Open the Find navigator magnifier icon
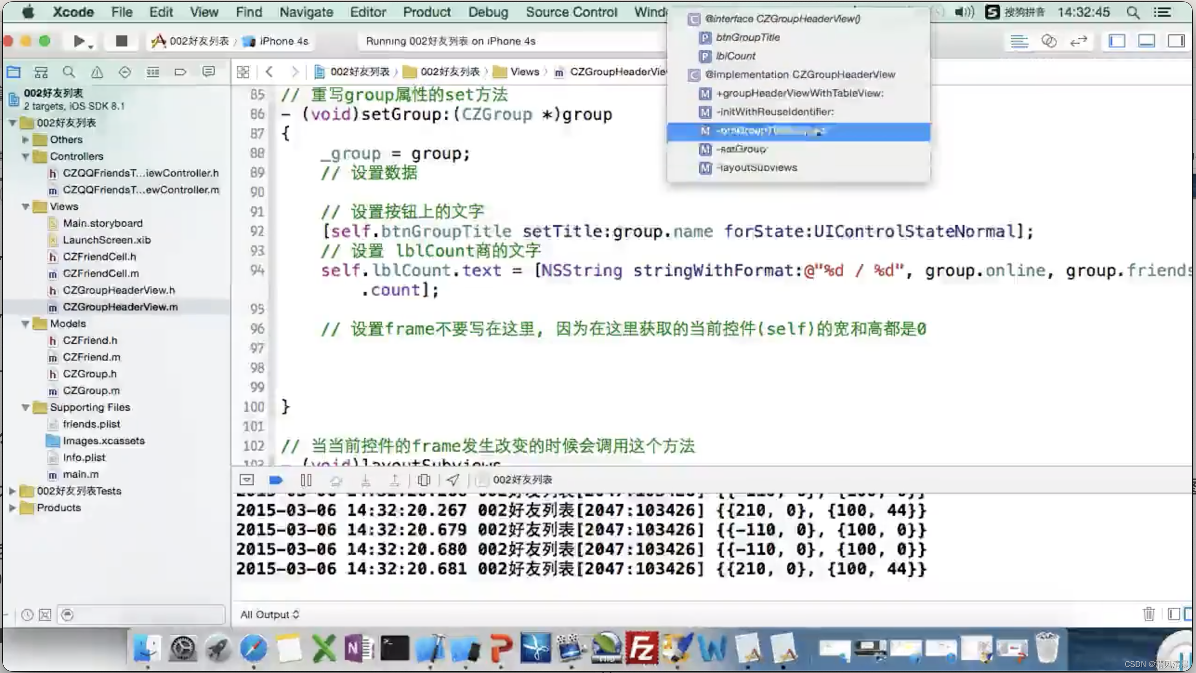This screenshot has height=673, width=1196. tap(69, 72)
